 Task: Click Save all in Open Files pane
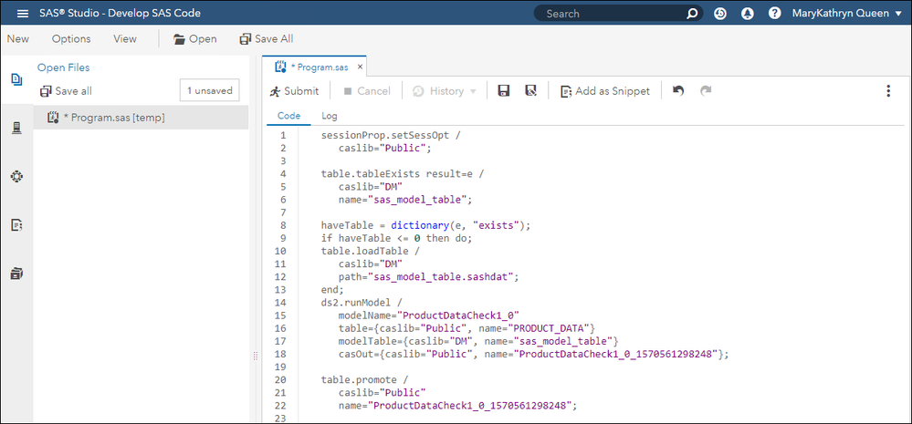click(x=66, y=91)
